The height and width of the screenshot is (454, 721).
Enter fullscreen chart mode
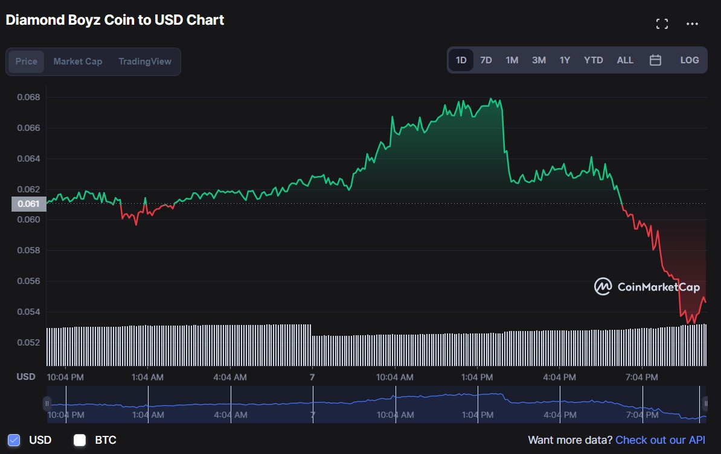point(662,24)
